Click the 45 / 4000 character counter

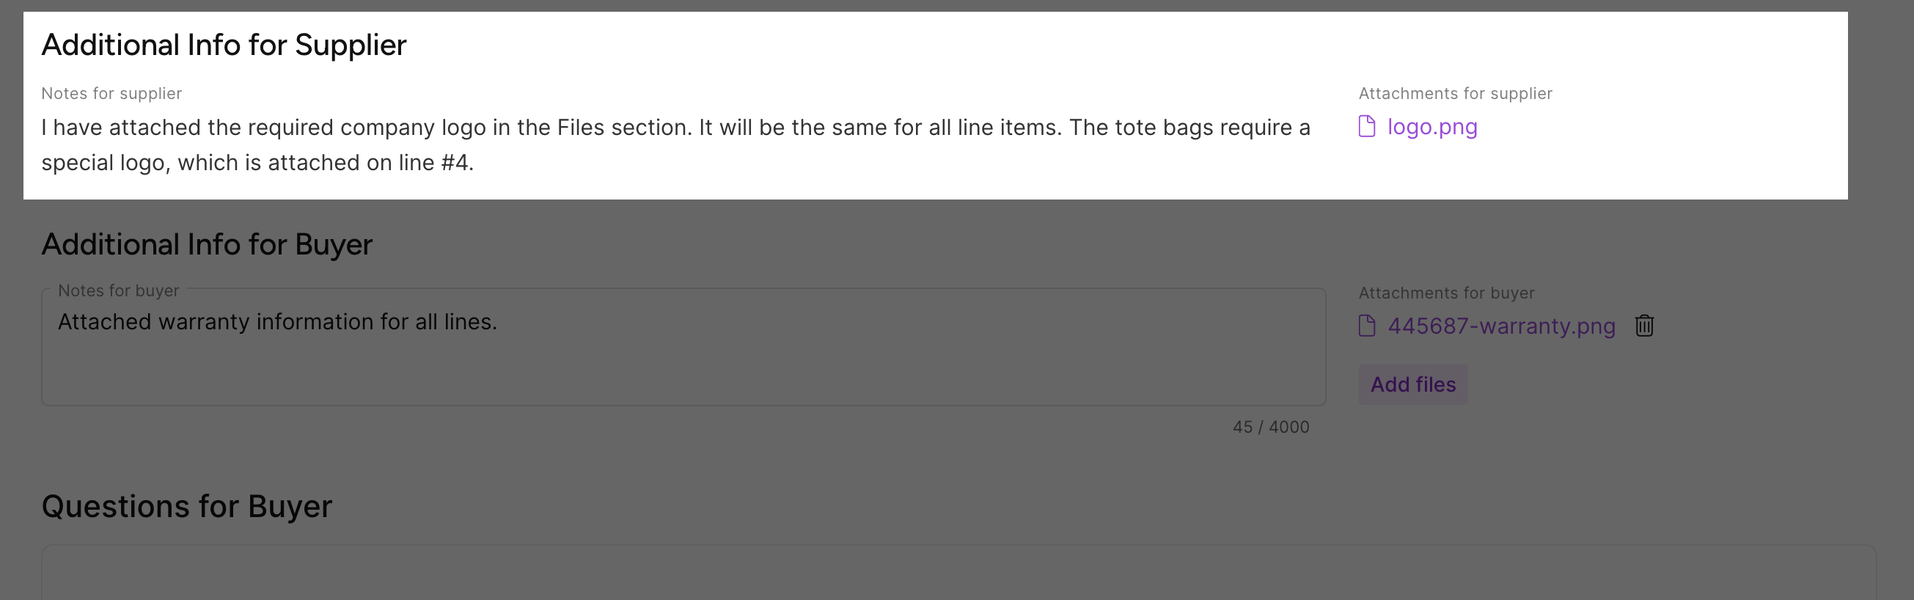point(1271,428)
